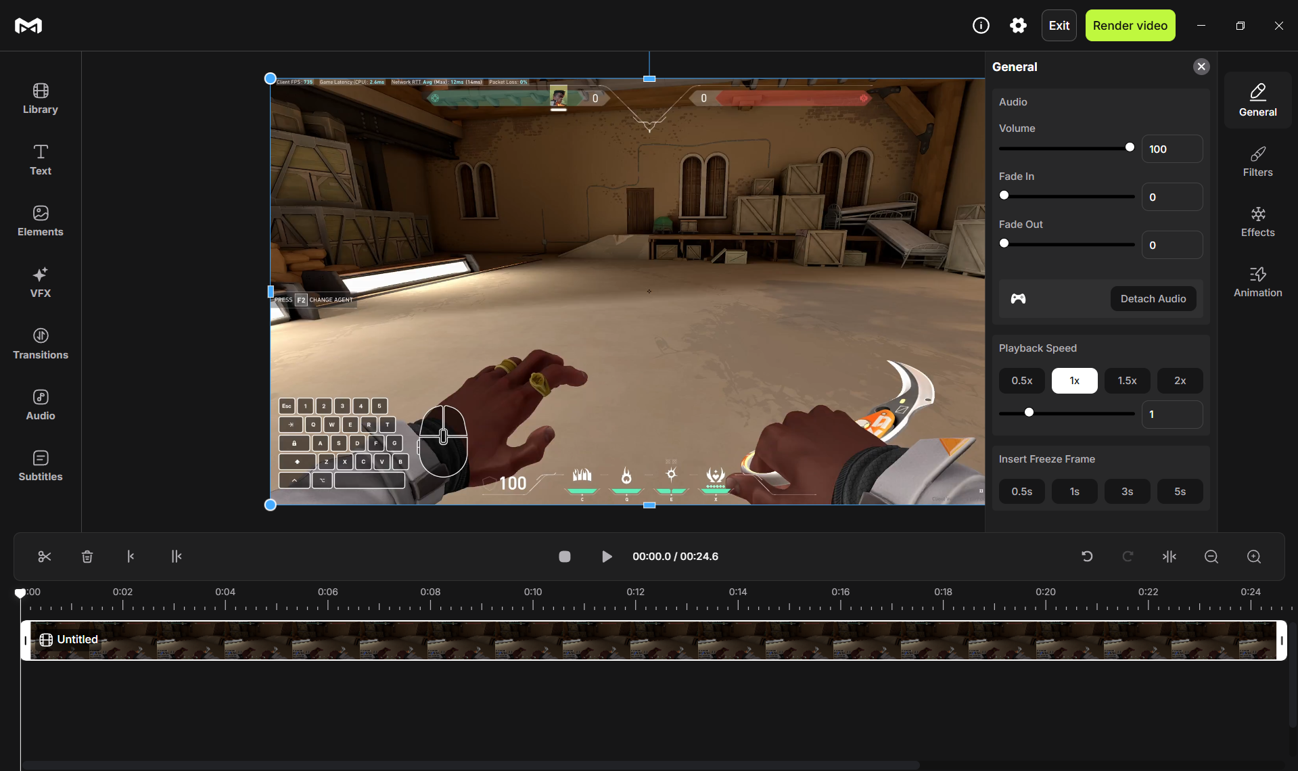Image resolution: width=1298 pixels, height=771 pixels.
Task: Click the video preview canvas
Action: point(627,291)
